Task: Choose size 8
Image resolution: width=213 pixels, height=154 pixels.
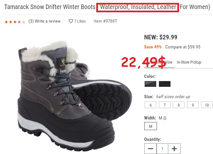Action: [x=179, y=105]
